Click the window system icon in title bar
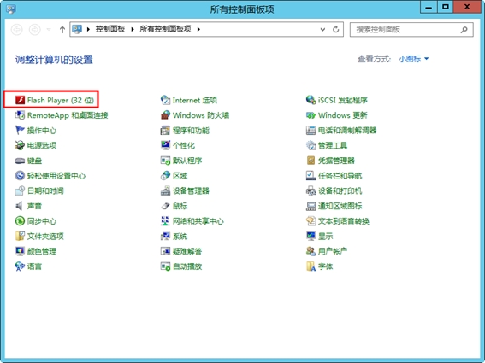Image resolution: width=485 pixels, height=363 pixels. point(11,9)
